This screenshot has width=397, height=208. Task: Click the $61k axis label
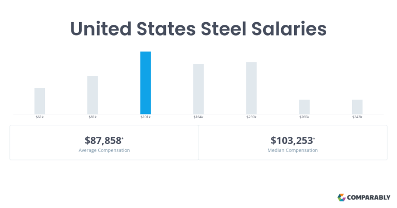[40, 117]
